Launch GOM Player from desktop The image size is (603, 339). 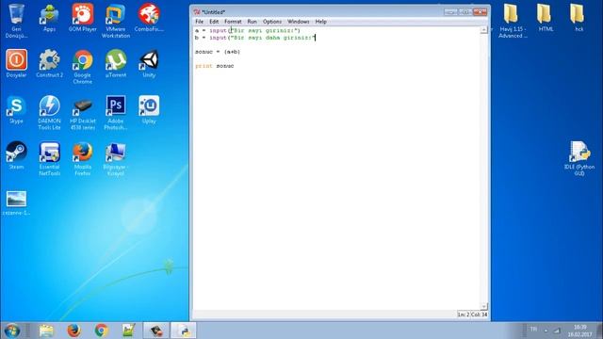tap(82, 18)
